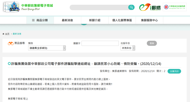The height and width of the screenshot is (102, 190).
Task: Click 集郵電子商城 敬上 signature text
Action: (x=18, y=99)
